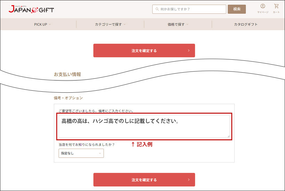Select the 価格で探す menu label
Screen dimensions: 285x191
[176, 24]
